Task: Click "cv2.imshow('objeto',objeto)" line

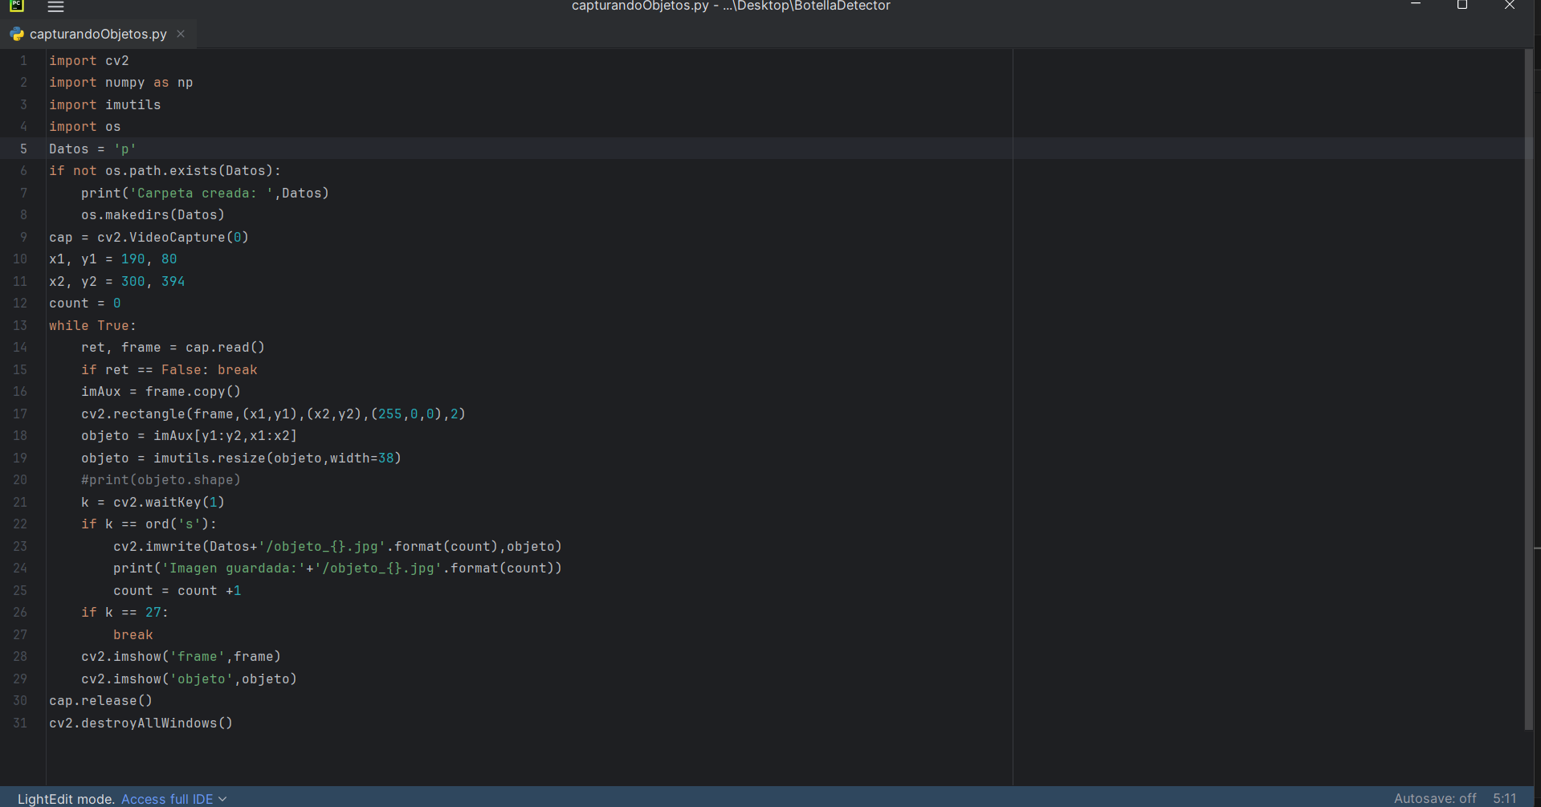Action: click(189, 679)
